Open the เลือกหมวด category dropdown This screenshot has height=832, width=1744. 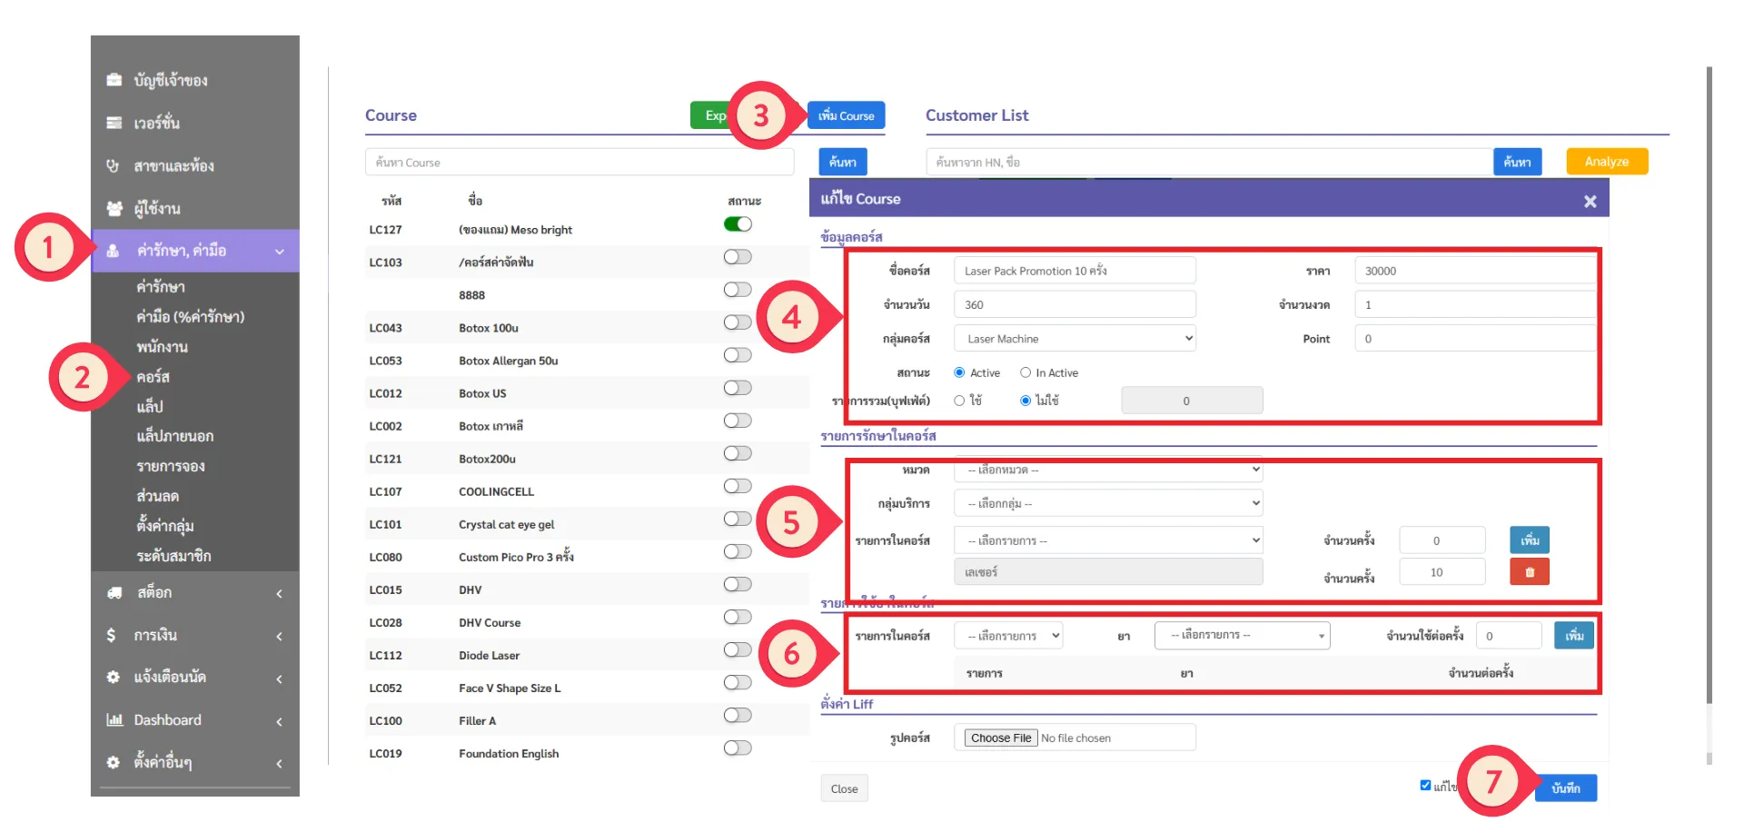(1108, 470)
